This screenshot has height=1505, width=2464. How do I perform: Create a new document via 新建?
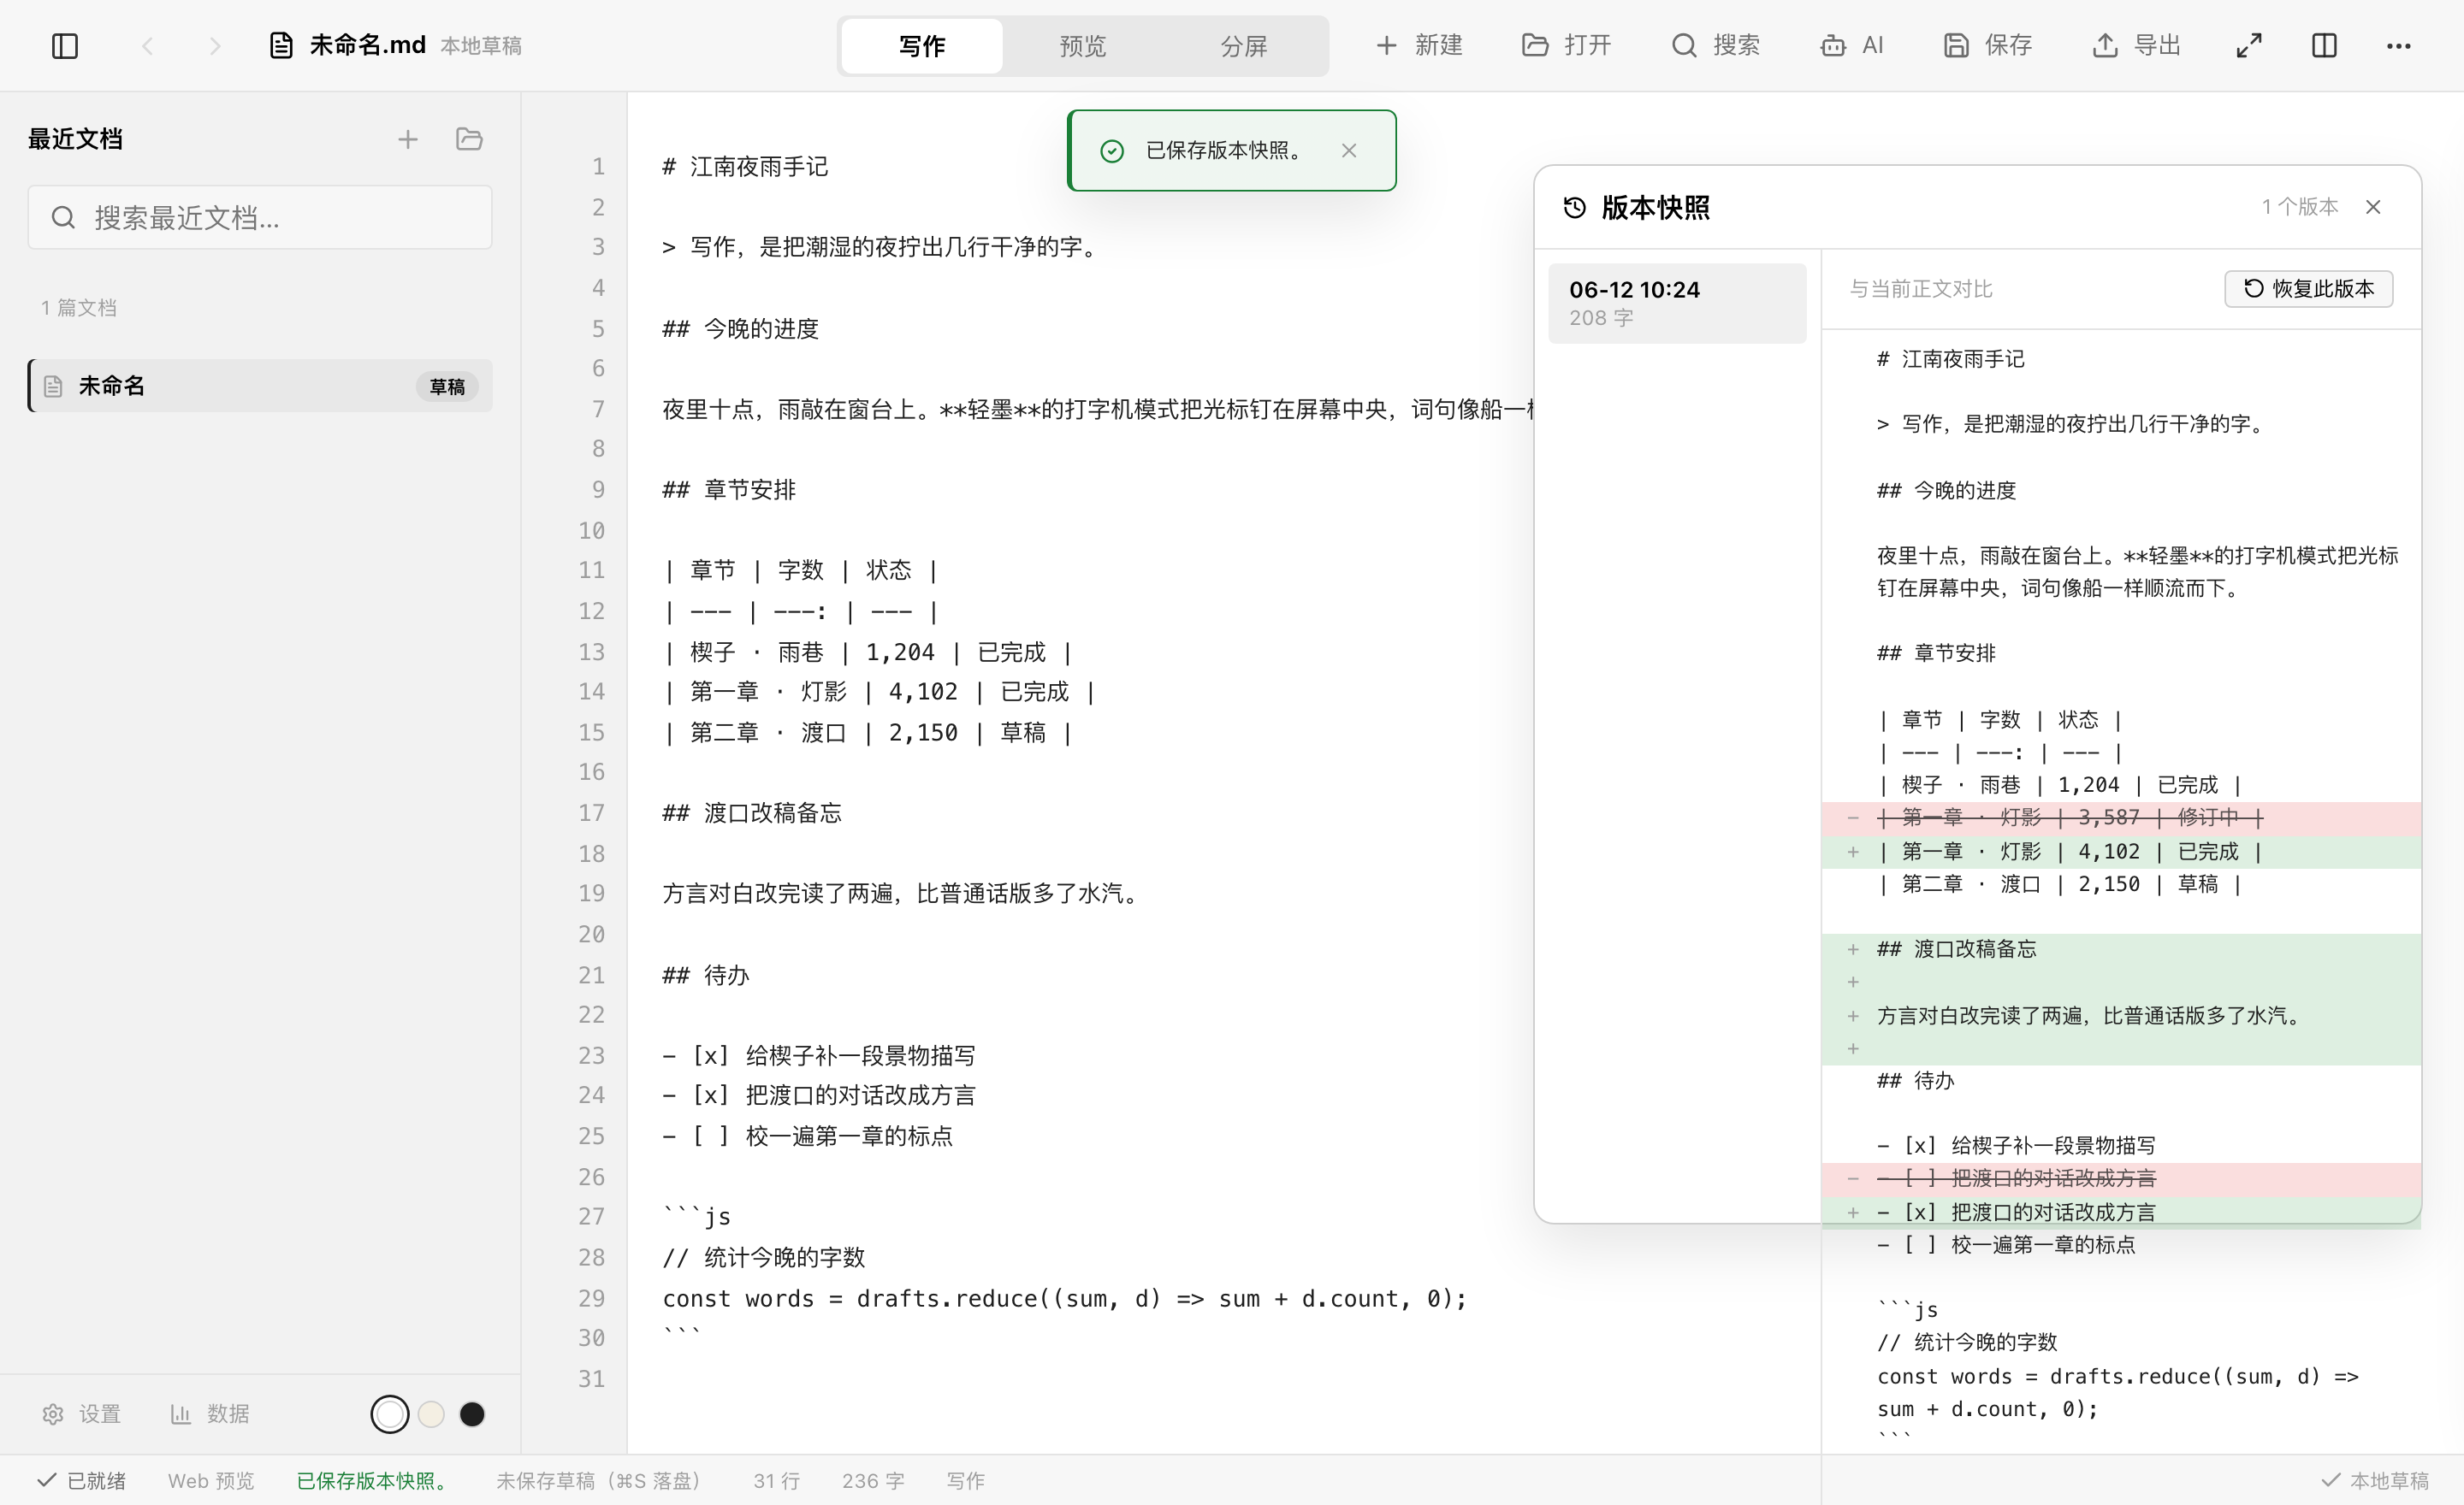[x=1419, y=46]
